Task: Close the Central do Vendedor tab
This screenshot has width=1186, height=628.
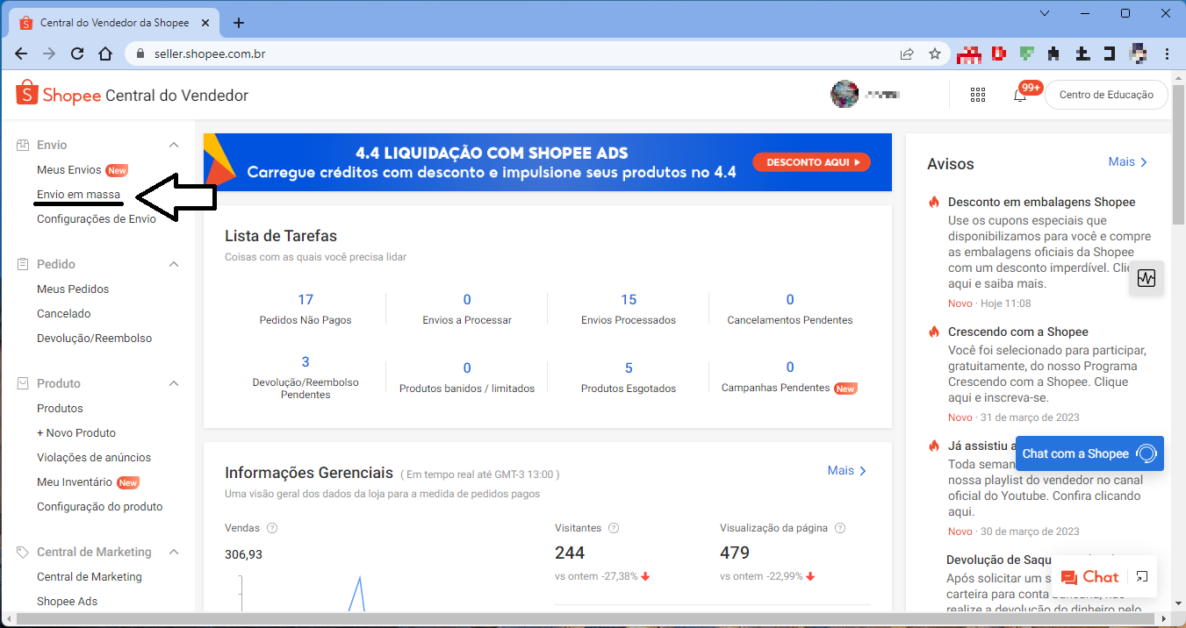Action: (205, 23)
